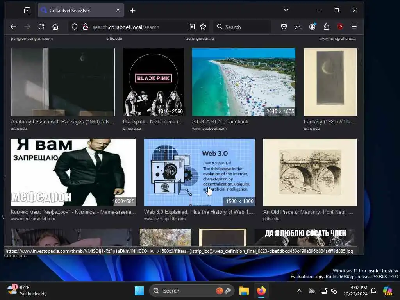Viewport: 400px width, 300px height.
Task: Click the Firefox taskbar icon
Action: point(261,291)
